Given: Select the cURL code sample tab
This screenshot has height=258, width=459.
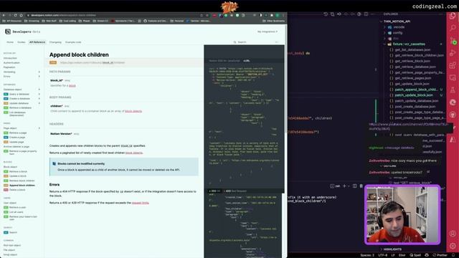Looking at the screenshot, I should pyautogui.click(x=247, y=61).
